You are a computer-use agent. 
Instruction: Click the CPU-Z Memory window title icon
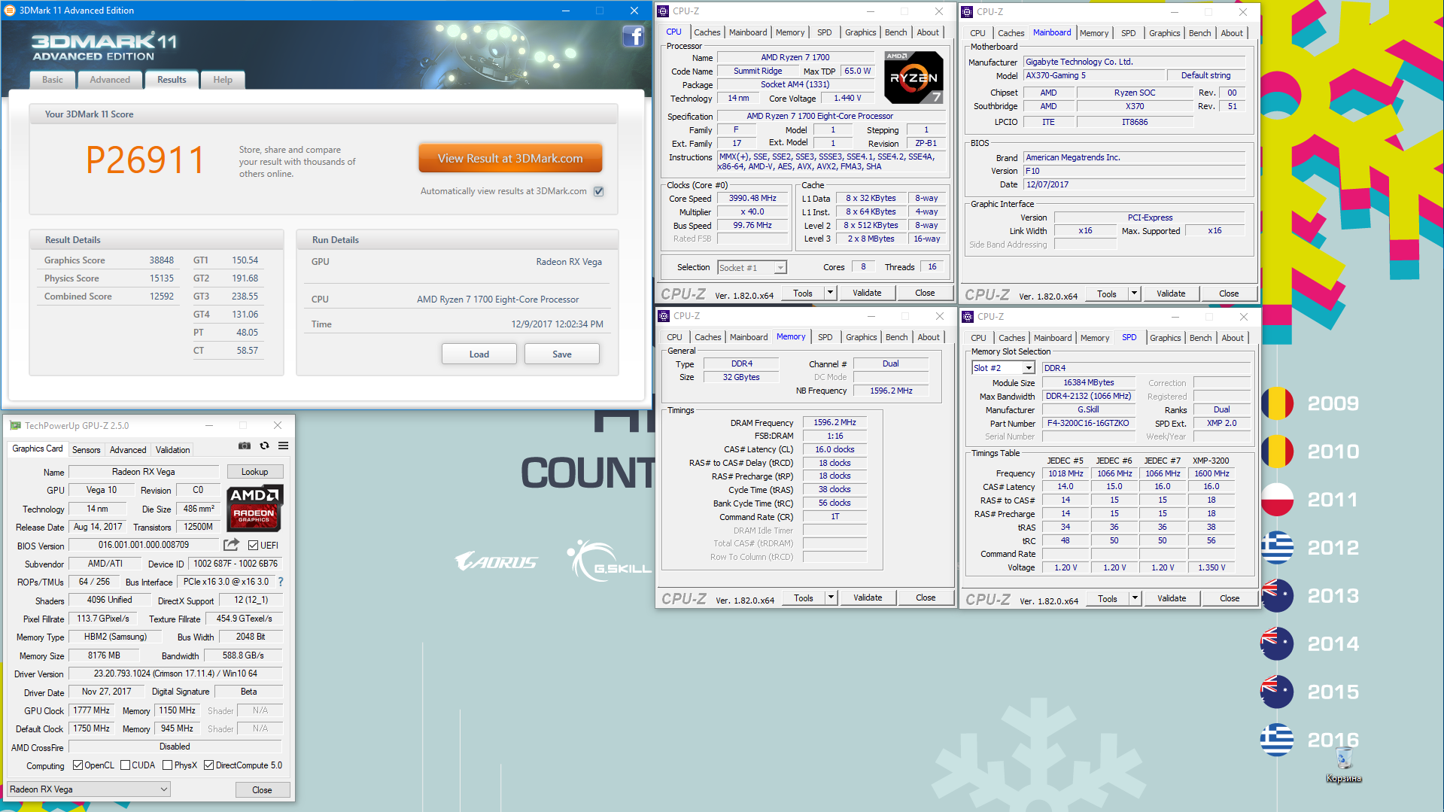[x=664, y=316]
